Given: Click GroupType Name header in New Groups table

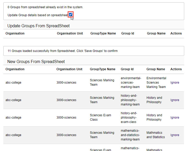Looking at the screenshot, I should point(102,69).
